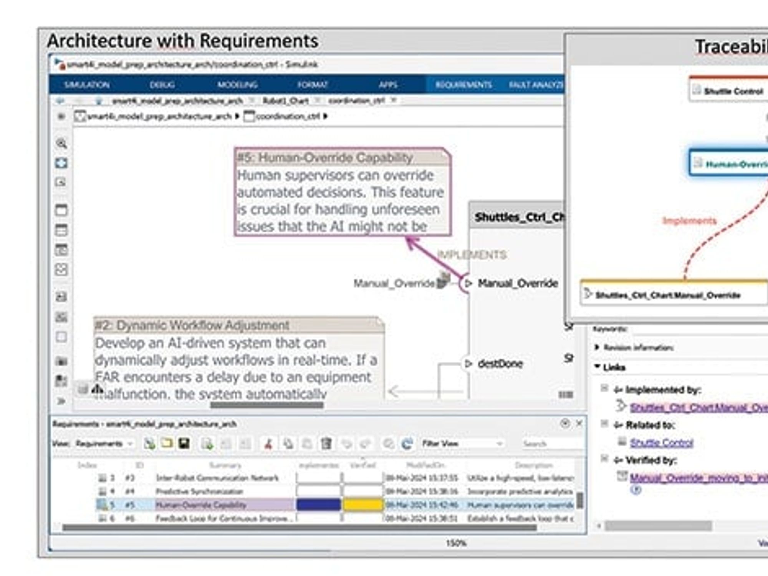Click the image annotation icon in palette
Screen dimensions: 768x576
pyautogui.click(x=61, y=317)
